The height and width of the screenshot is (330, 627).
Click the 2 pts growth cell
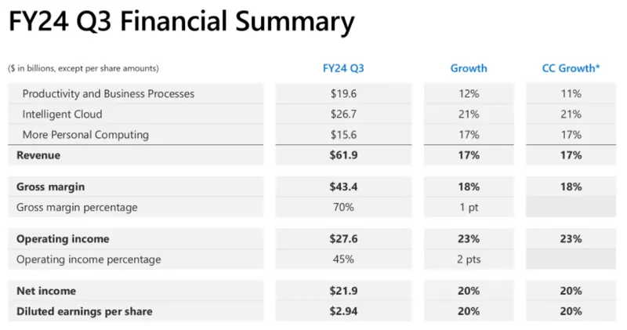469,259
